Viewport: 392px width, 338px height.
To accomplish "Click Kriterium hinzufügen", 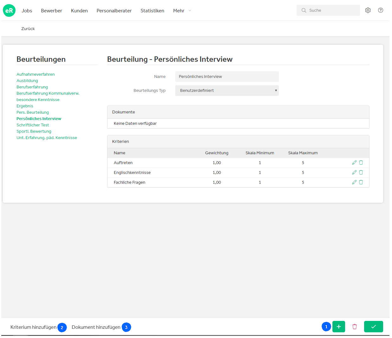I will click(x=33, y=327).
